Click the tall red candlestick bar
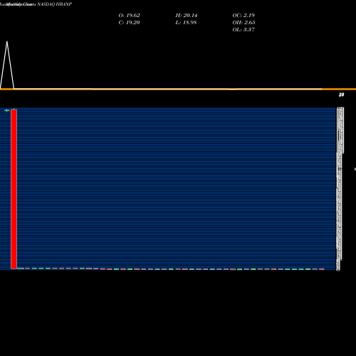 [x=14, y=189]
